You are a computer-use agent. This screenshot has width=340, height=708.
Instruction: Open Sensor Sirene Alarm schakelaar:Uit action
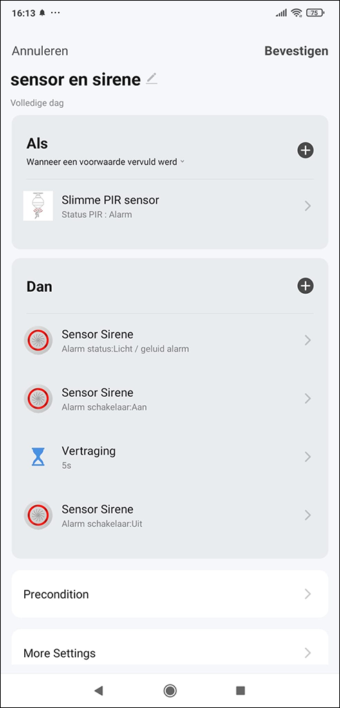coord(170,515)
